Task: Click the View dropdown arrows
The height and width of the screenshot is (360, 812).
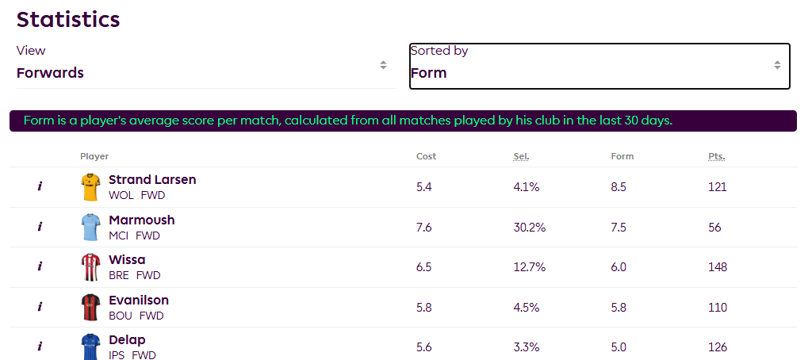Action: coord(383,65)
